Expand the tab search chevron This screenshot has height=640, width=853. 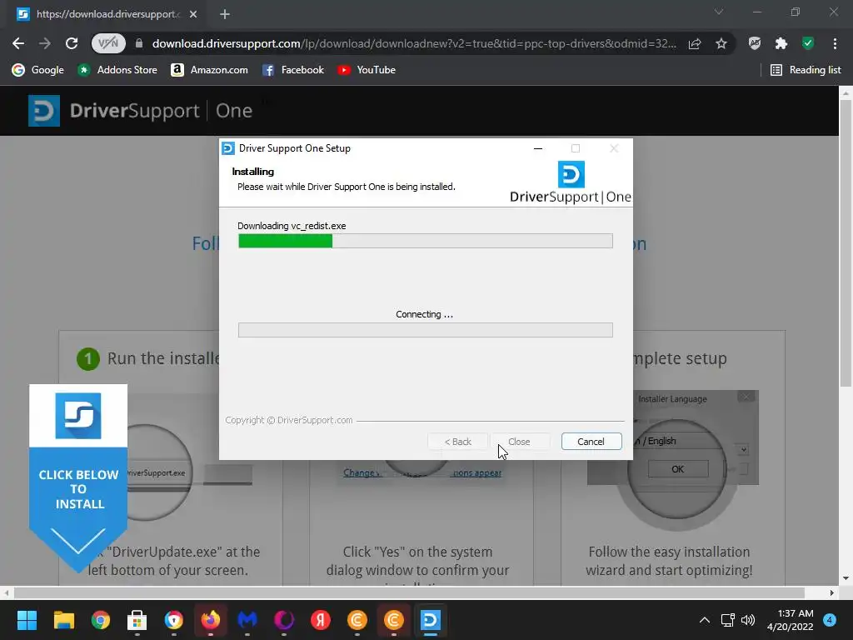tap(719, 12)
